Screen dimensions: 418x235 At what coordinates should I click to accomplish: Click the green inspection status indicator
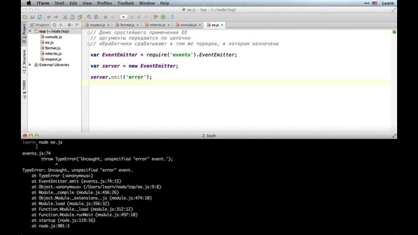tap(394, 32)
